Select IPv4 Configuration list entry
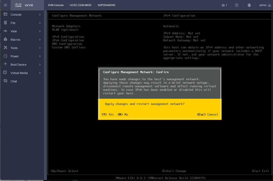Screen dimensions: 273x181 pyautogui.click(x=68, y=37)
